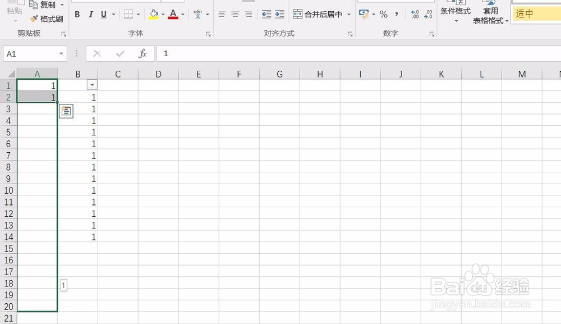Open the 字体 font dialog launcher

point(208,34)
